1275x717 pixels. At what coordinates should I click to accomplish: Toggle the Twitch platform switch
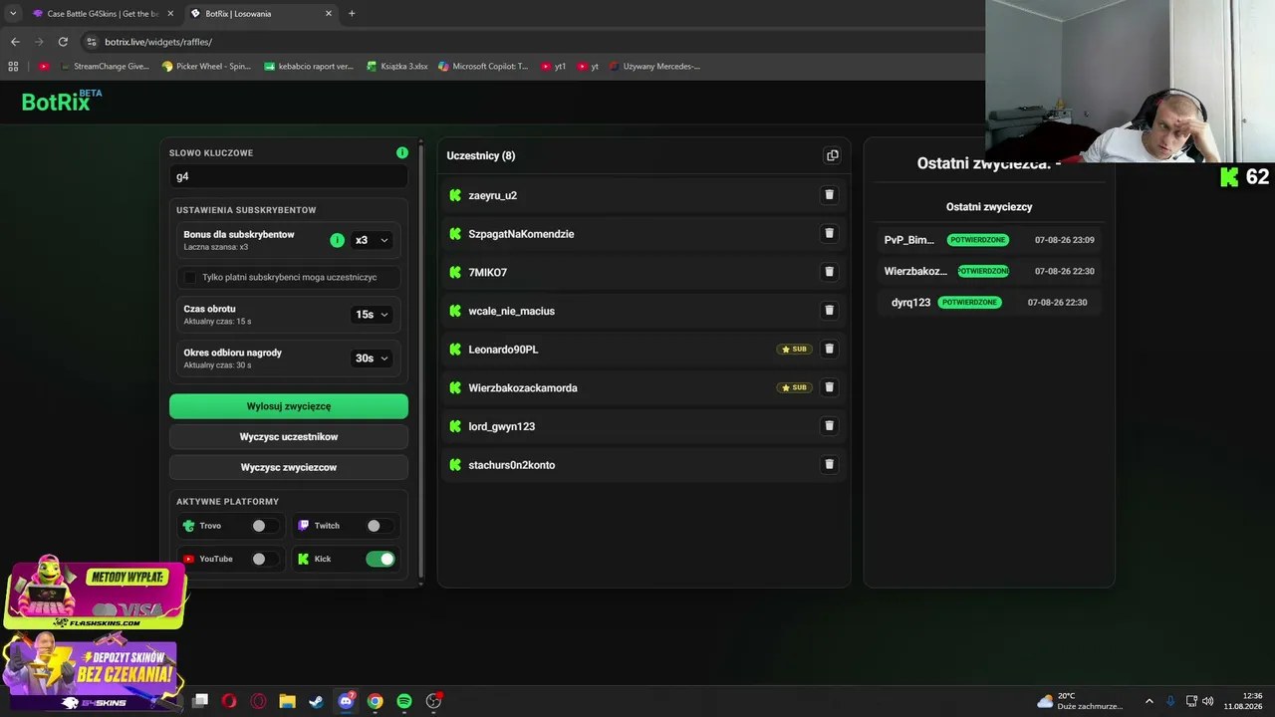click(380, 526)
